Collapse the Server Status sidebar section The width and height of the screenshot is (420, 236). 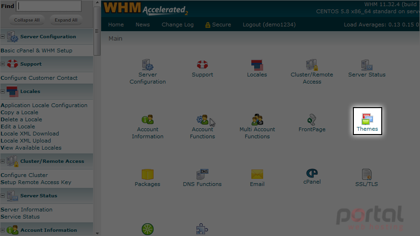(3, 195)
